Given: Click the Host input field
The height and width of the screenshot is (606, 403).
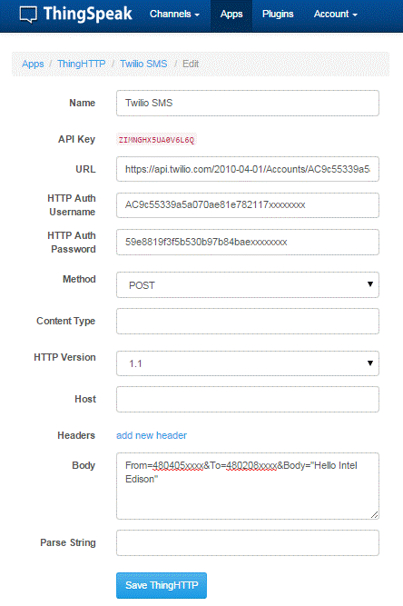Looking at the screenshot, I should coord(248,399).
